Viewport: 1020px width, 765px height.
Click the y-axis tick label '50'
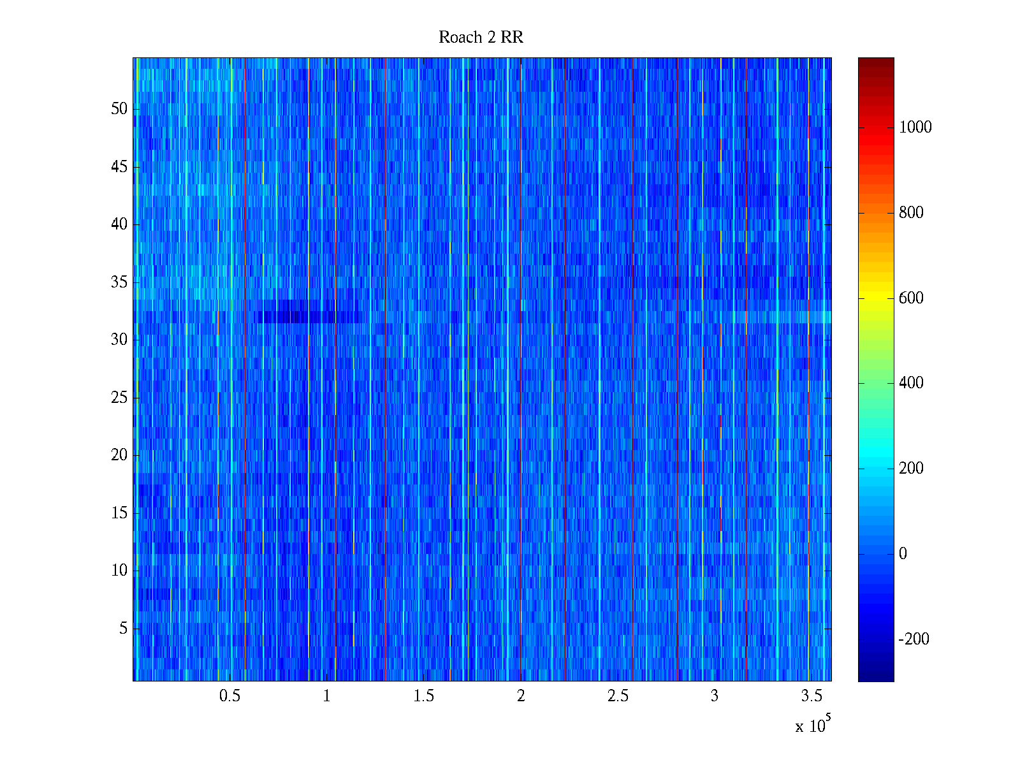[x=119, y=109]
